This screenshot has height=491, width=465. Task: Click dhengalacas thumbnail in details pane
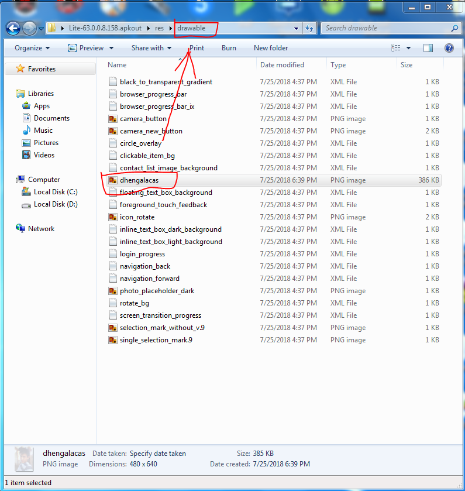pyautogui.click(x=24, y=459)
